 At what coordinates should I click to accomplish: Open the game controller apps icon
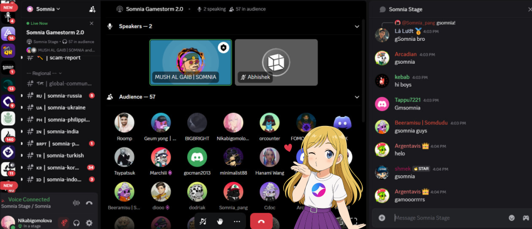[526, 218]
